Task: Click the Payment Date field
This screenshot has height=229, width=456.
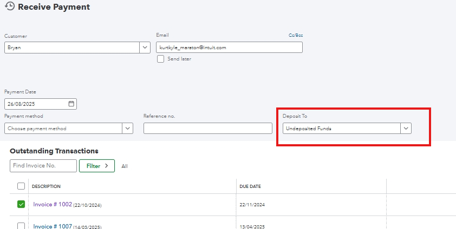Action: (x=35, y=104)
